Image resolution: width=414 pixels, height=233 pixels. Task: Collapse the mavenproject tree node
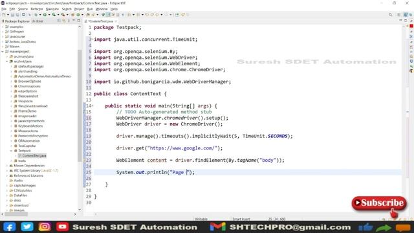(3, 52)
